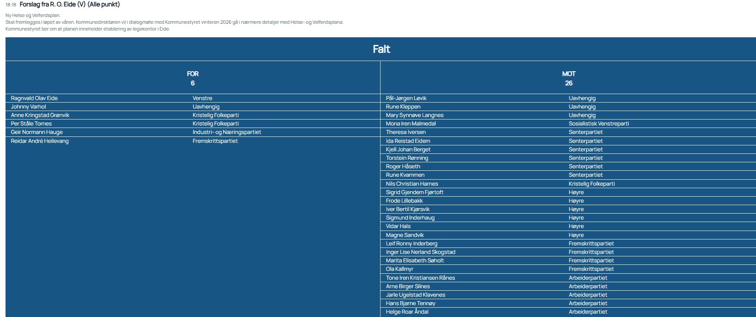Select Mona Iren Malmedal's row
This screenshot has height=317, width=756.
[x=411, y=124]
